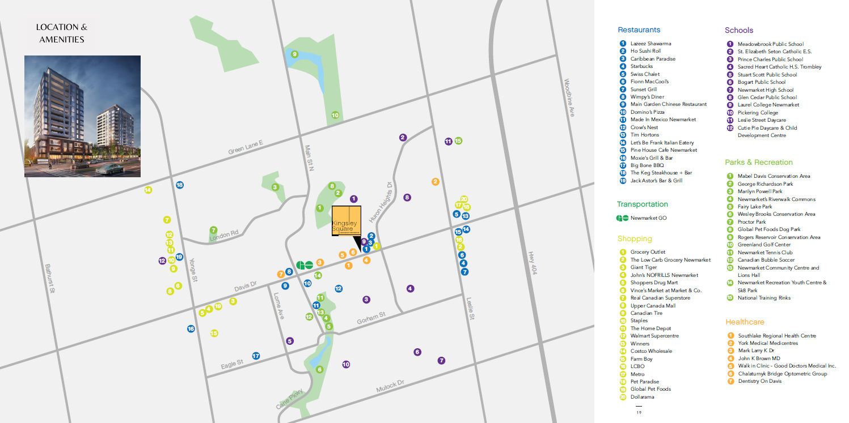The image size is (849, 423).
Task: Click purple marker 2 on Huron Heights Dr
Action: 403,138
